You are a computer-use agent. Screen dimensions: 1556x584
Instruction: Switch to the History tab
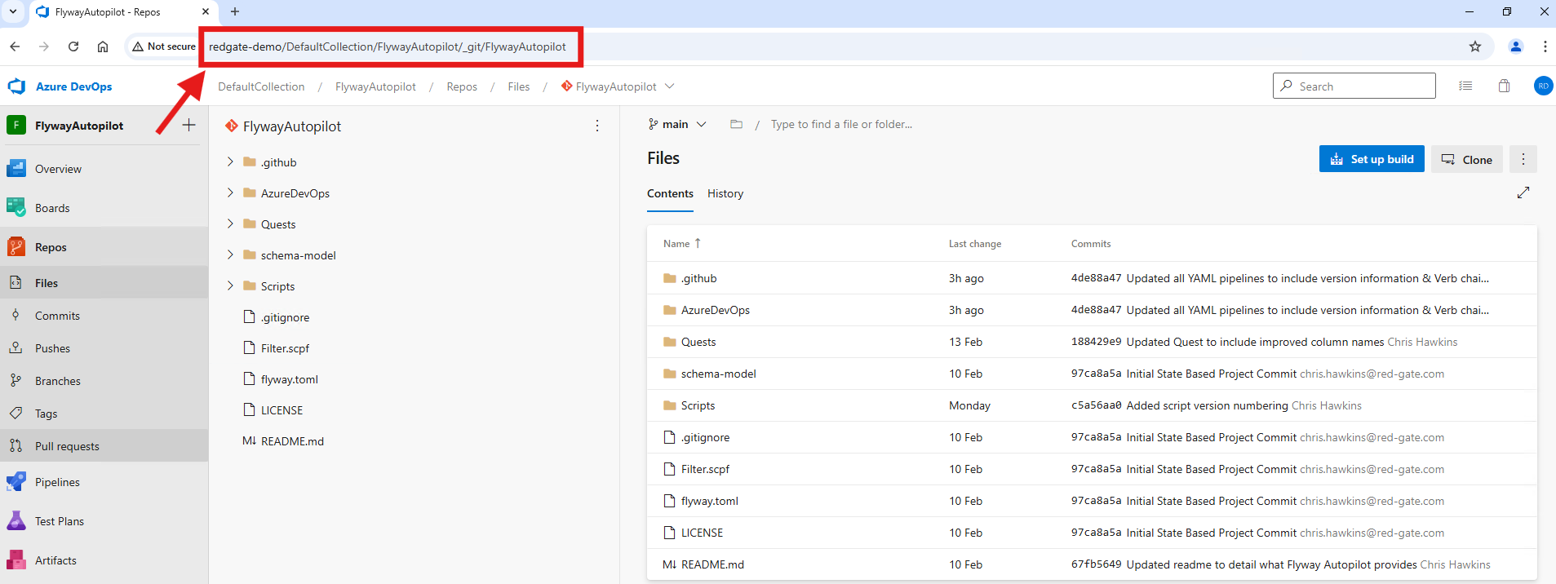click(x=725, y=193)
